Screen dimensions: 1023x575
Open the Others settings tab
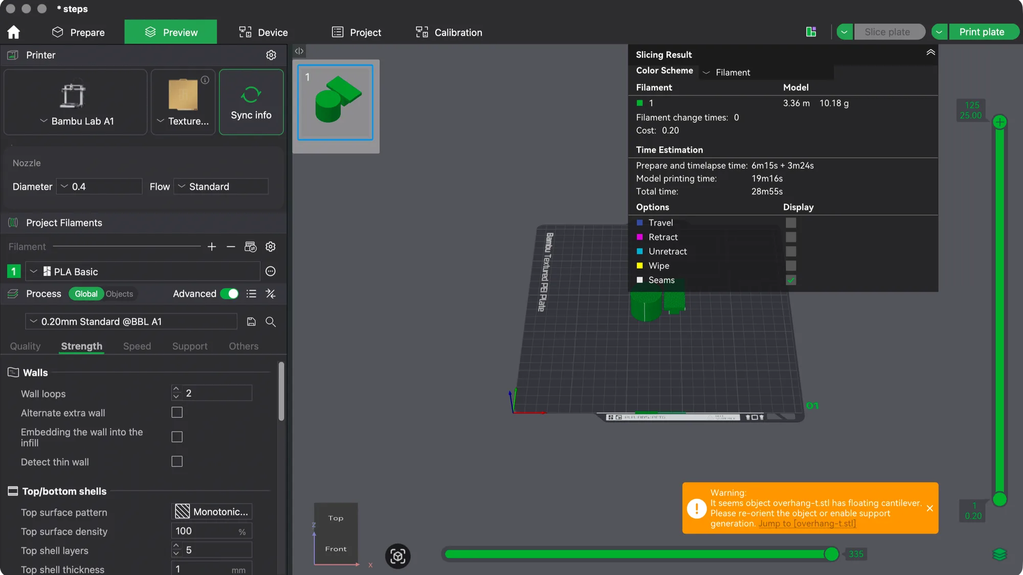(x=243, y=346)
